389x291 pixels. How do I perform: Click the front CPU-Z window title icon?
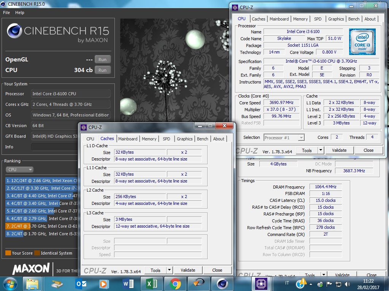(x=84, y=127)
